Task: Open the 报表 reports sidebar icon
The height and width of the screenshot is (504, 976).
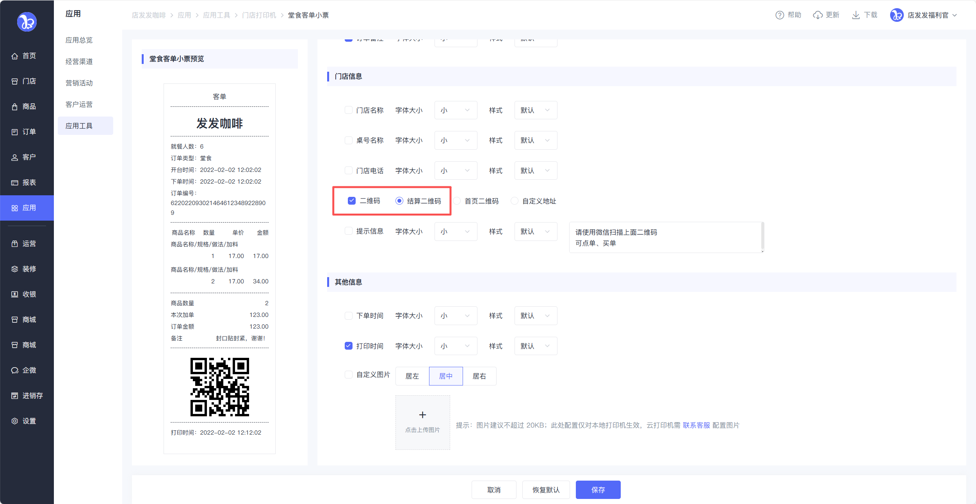Action: point(15,183)
